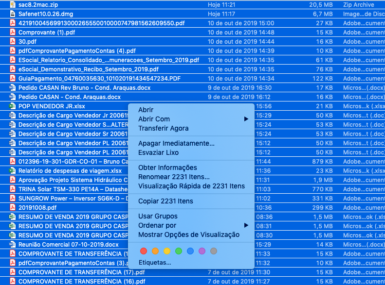Choose Esvaziar Lixo in the context menu
385x285 pixels.
(x=158, y=152)
